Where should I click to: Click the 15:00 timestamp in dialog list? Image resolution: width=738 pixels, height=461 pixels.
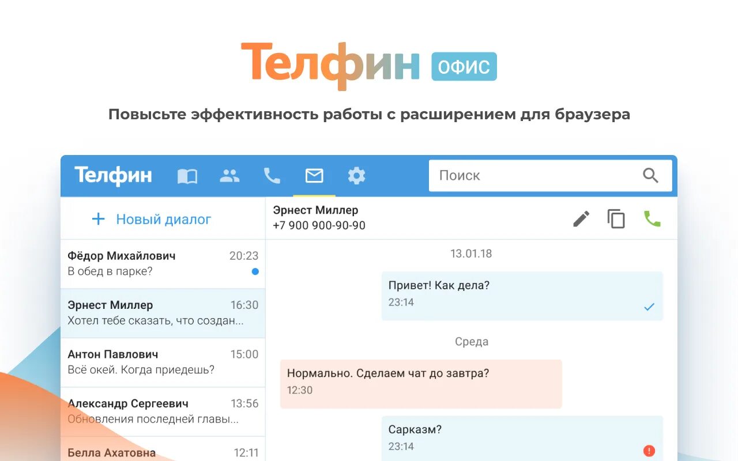(x=244, y=354)
